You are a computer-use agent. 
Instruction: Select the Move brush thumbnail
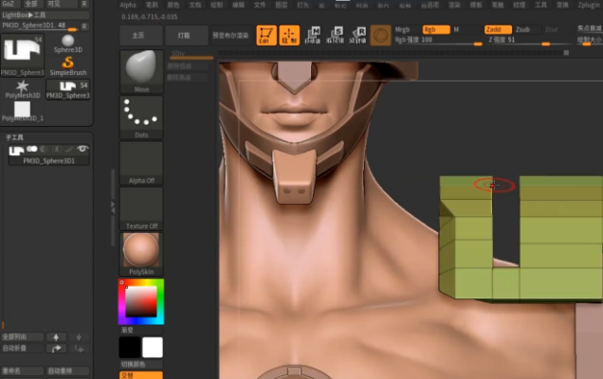(x=141, y=70)
